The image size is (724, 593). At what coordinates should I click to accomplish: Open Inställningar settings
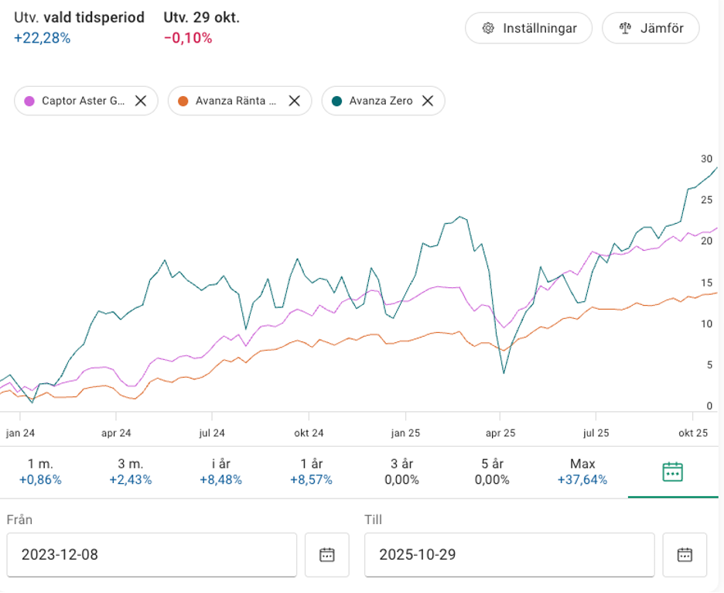(x=528, y=29)
